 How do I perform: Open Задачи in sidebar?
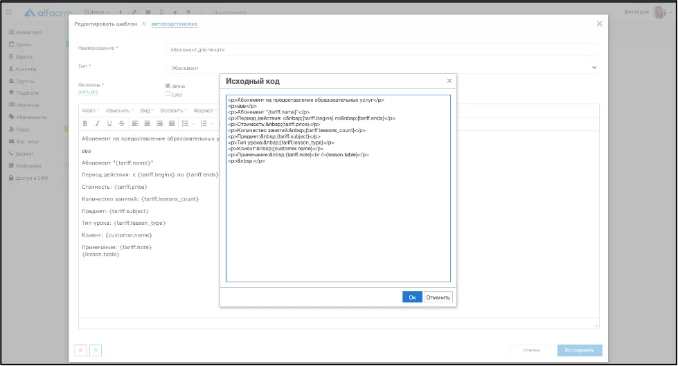click(21, 57)
